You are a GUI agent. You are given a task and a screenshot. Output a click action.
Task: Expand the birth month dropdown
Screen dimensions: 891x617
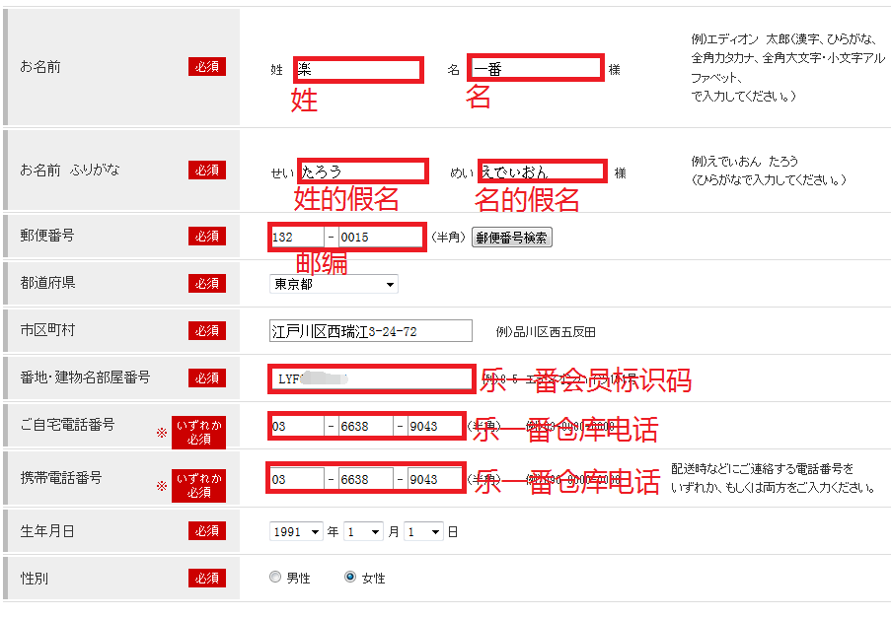coord(363,531)
